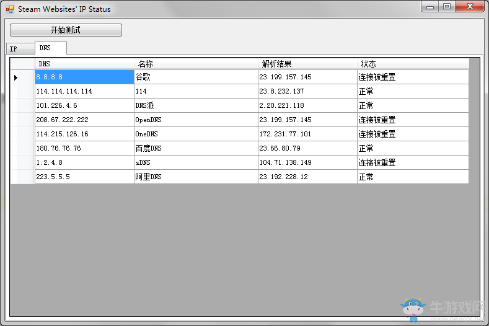489x326 pixels.
Task: Select the 101.226.4.6 cell
Action: (84, 105)
